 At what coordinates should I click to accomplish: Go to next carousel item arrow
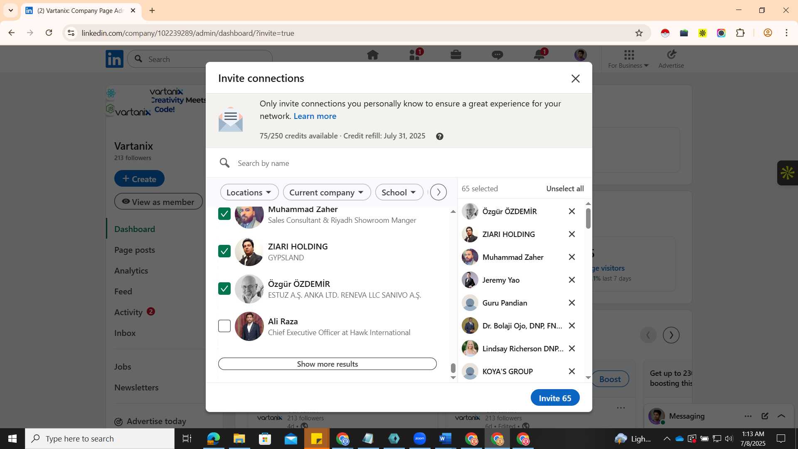point(671,335)
